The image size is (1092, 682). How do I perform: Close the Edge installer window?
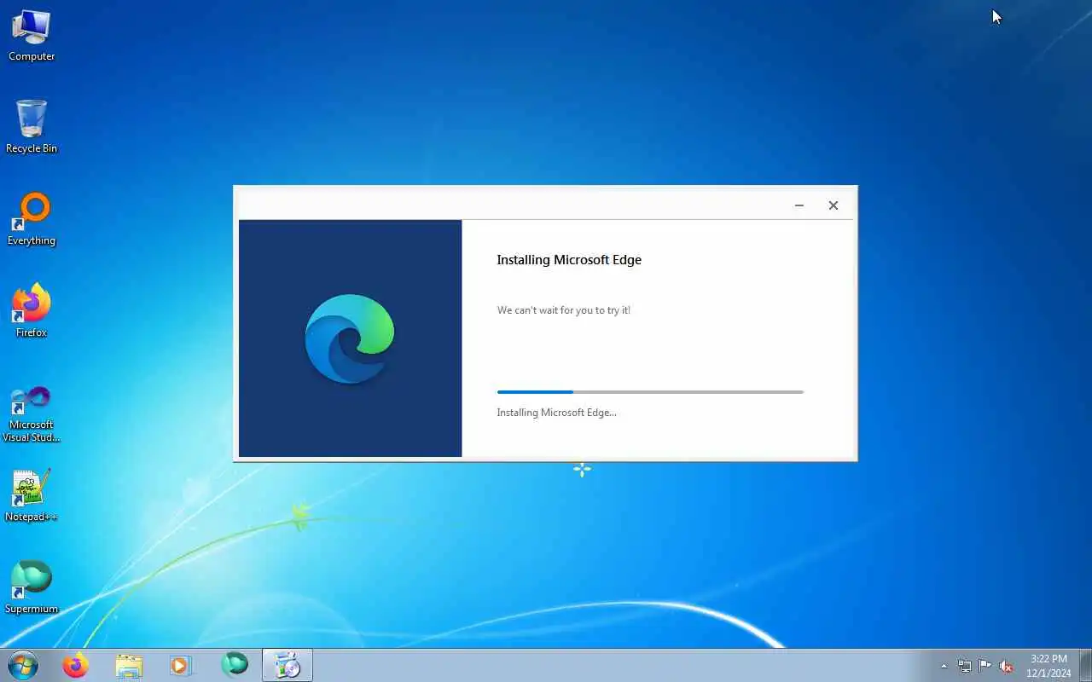click(x=834, y=205)
